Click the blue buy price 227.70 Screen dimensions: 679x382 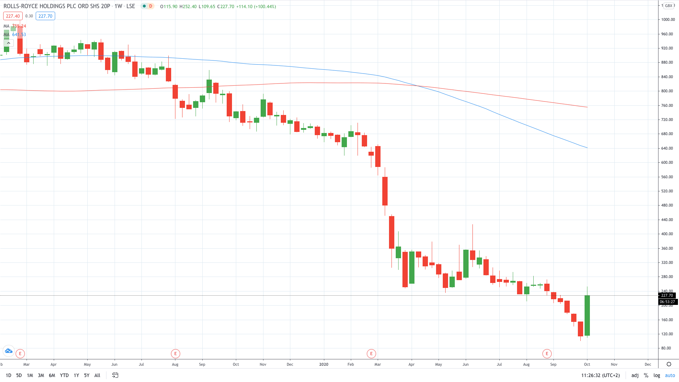click(x=45, y=16)
